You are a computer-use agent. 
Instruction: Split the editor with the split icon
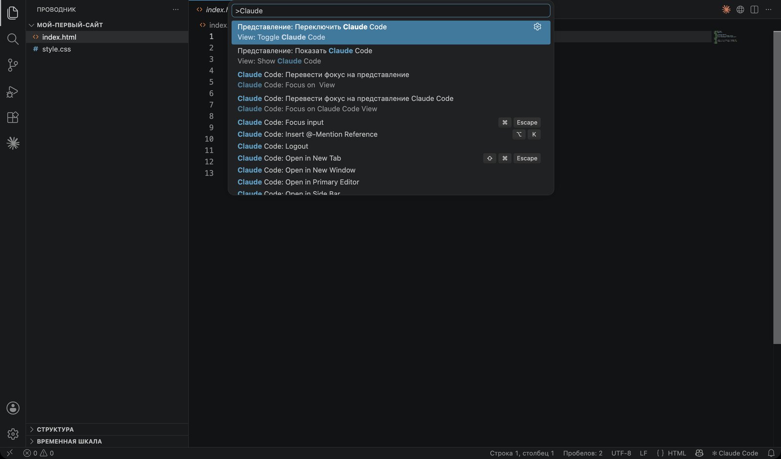click(754, 9)
